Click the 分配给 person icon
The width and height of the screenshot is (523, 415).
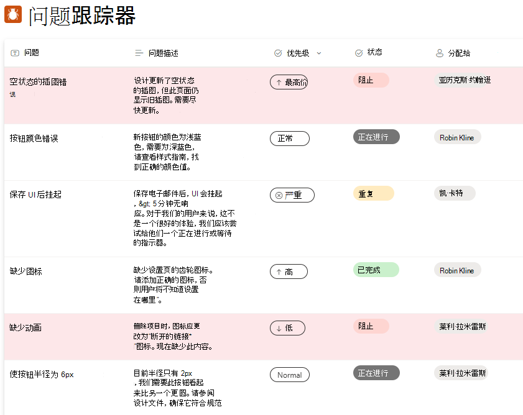[440, 53]
